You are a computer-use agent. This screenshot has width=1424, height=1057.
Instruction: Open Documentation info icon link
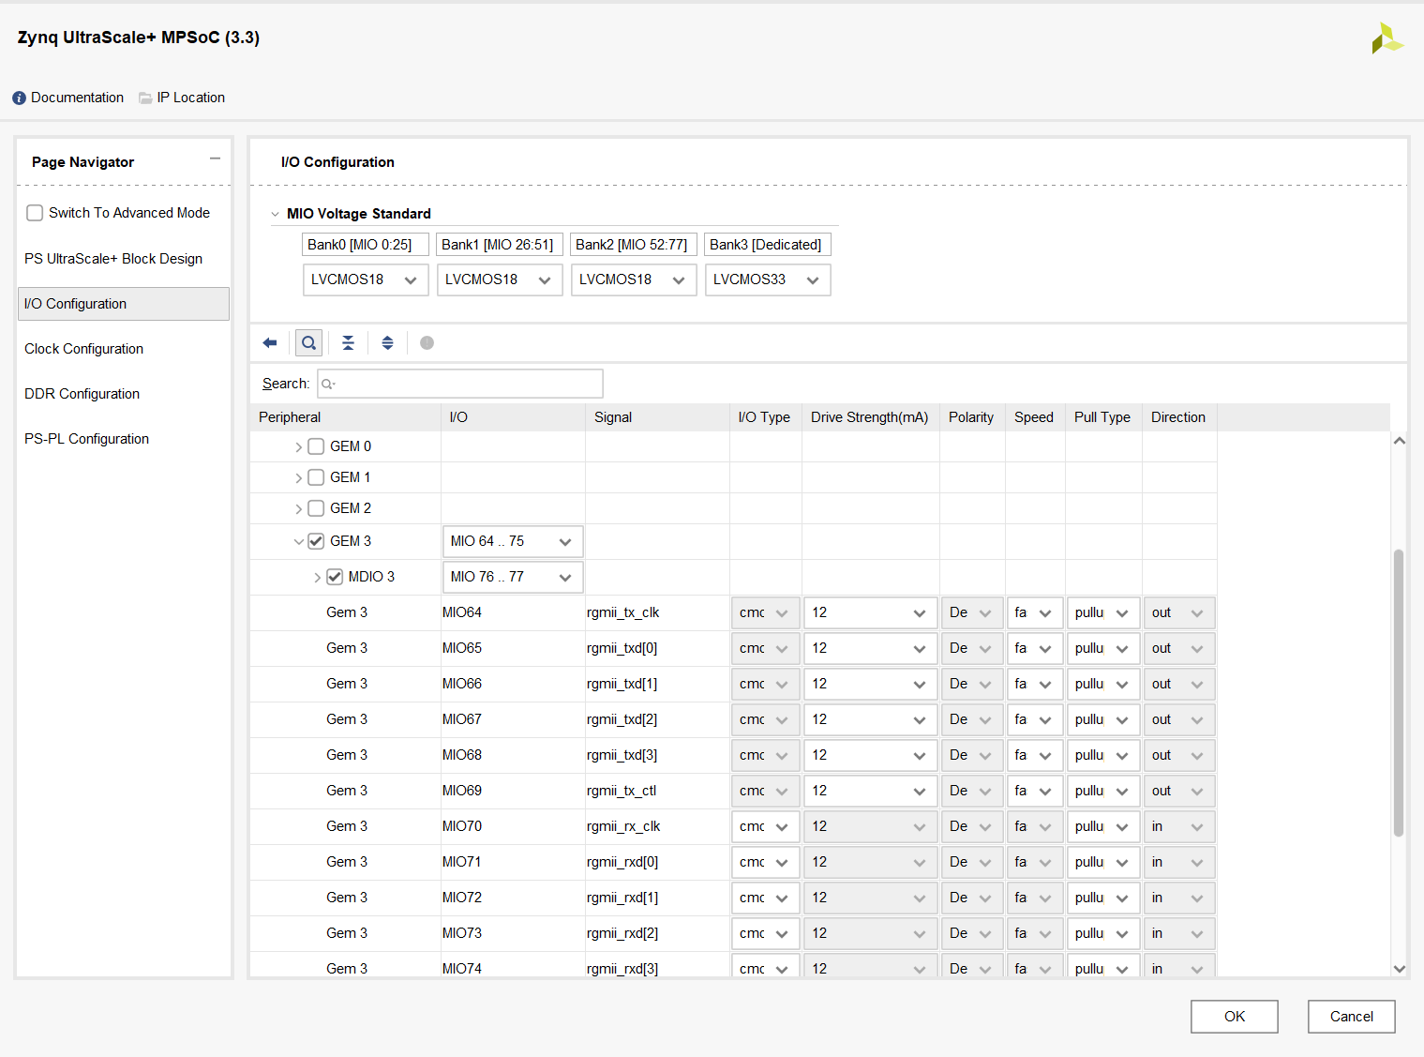coord(19,98)
